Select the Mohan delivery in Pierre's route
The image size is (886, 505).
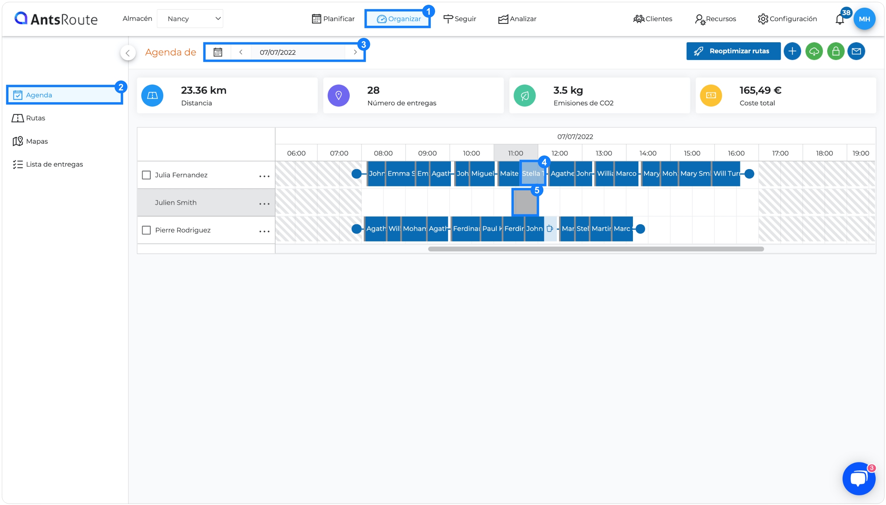coord(414,229)
